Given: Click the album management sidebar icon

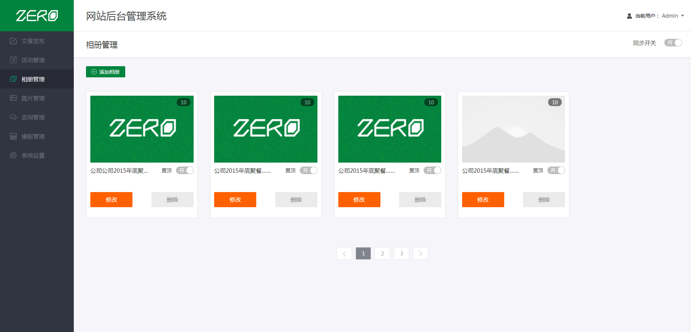Looking at the screenshot, I should pos(13,79).
